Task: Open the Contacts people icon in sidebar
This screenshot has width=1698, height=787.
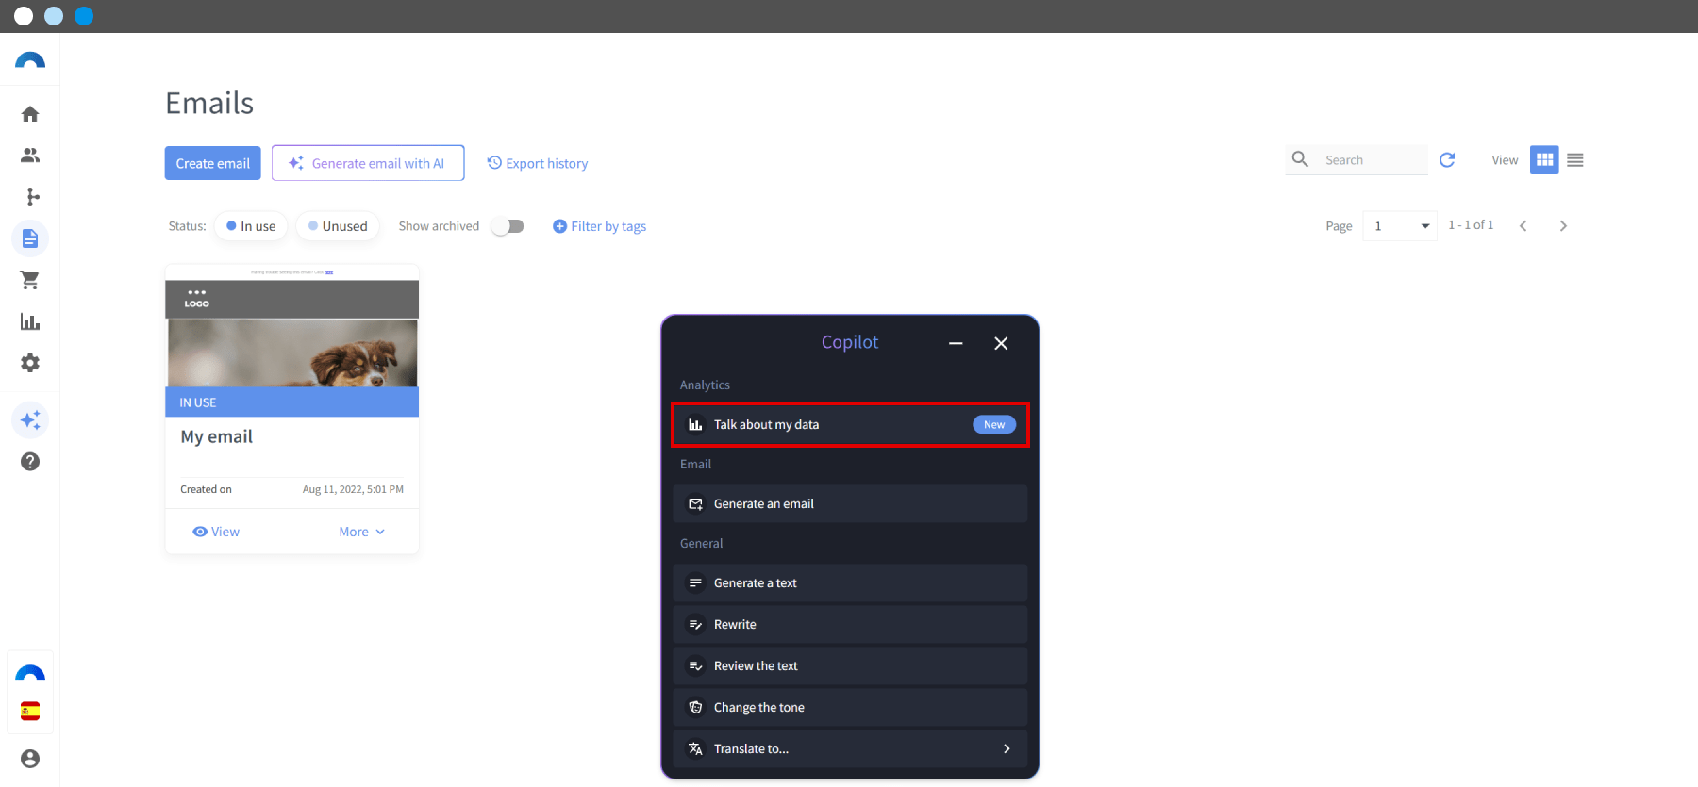Action: (30, 156)
